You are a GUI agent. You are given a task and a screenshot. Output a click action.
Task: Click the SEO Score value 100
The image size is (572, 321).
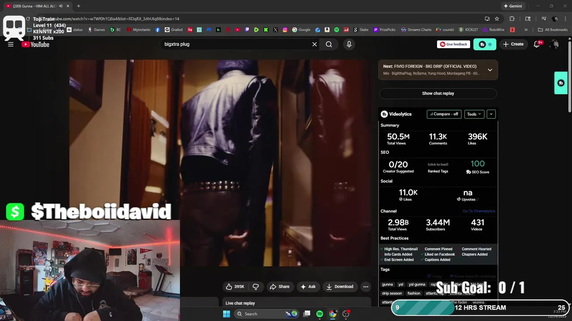click(x=477, y=164)
